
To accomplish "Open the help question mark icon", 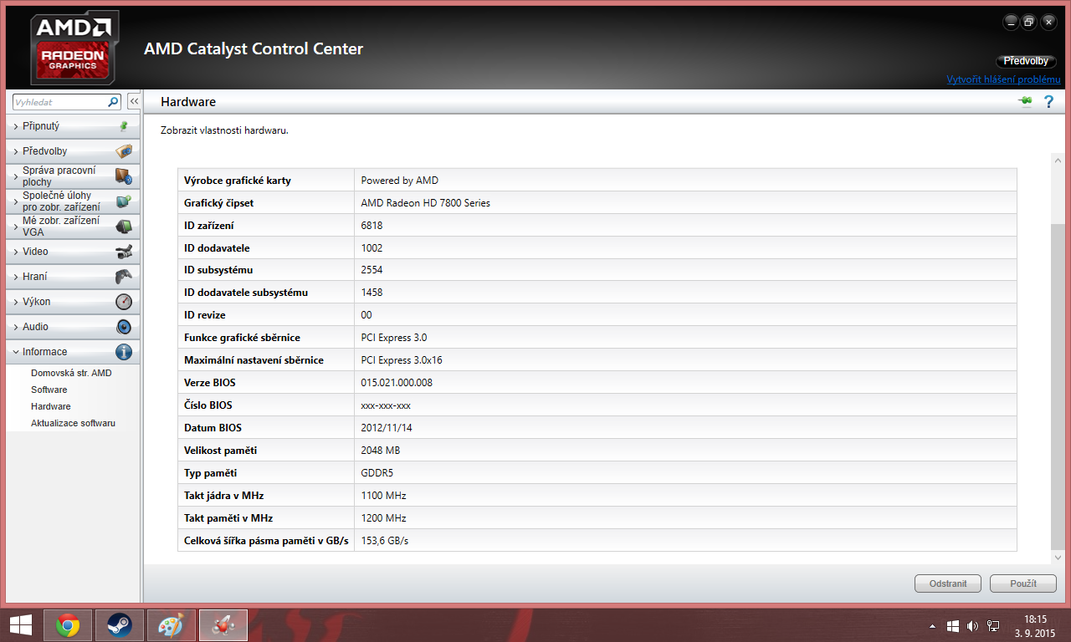I will (x=1048, y=101).
